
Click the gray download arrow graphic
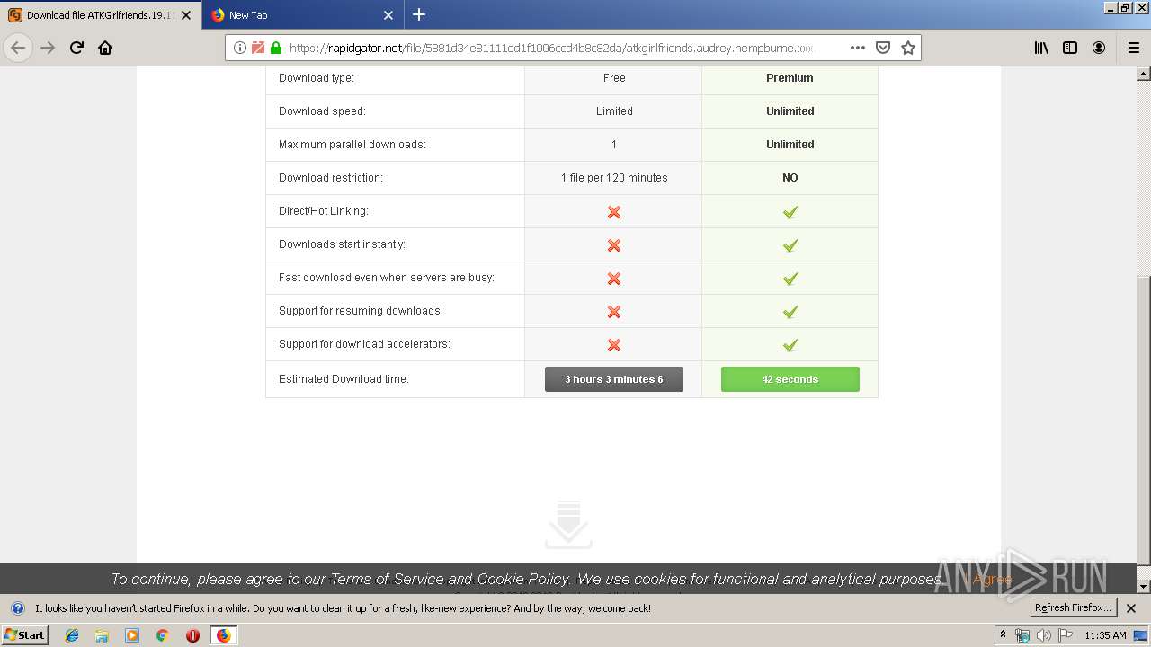tap(568, 524)
